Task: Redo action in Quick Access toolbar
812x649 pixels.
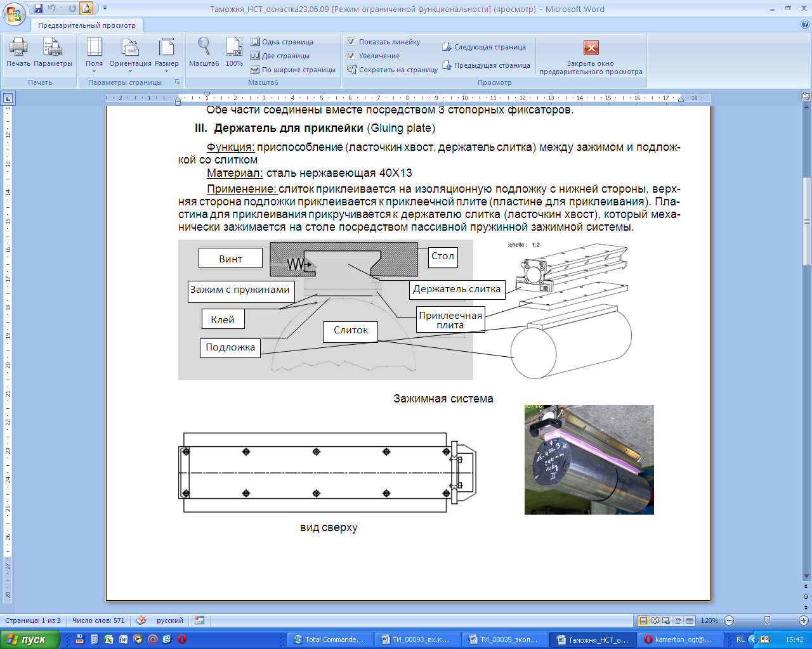Action: (x=72, y=9)
